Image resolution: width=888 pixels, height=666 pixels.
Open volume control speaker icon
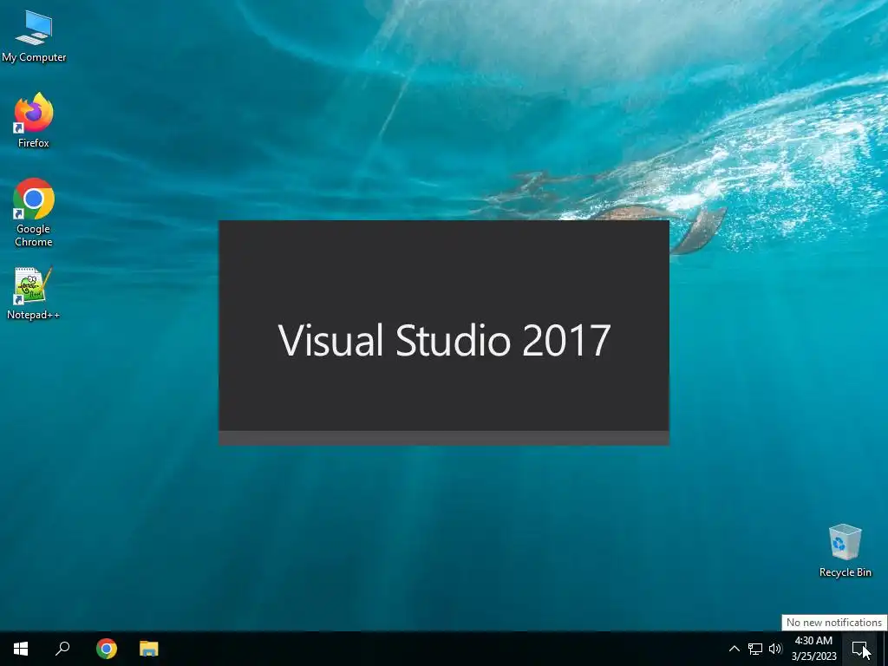pyautogui.click(x=775, y=649)
